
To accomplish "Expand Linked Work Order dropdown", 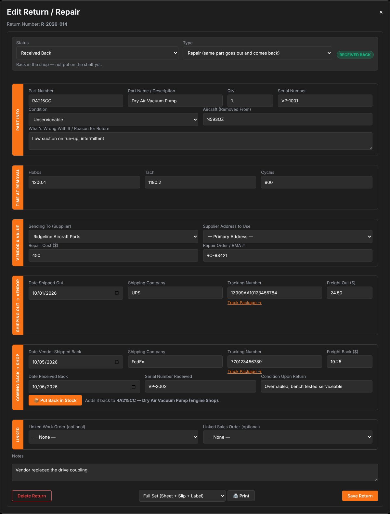I will pos(113,437).
